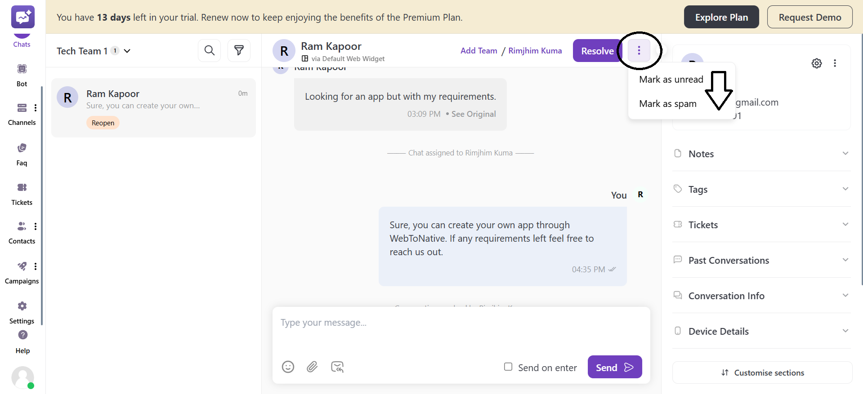This screenshot has height=394, width=863.
Task: Expand Device Details section
Action: pos(761,331)
